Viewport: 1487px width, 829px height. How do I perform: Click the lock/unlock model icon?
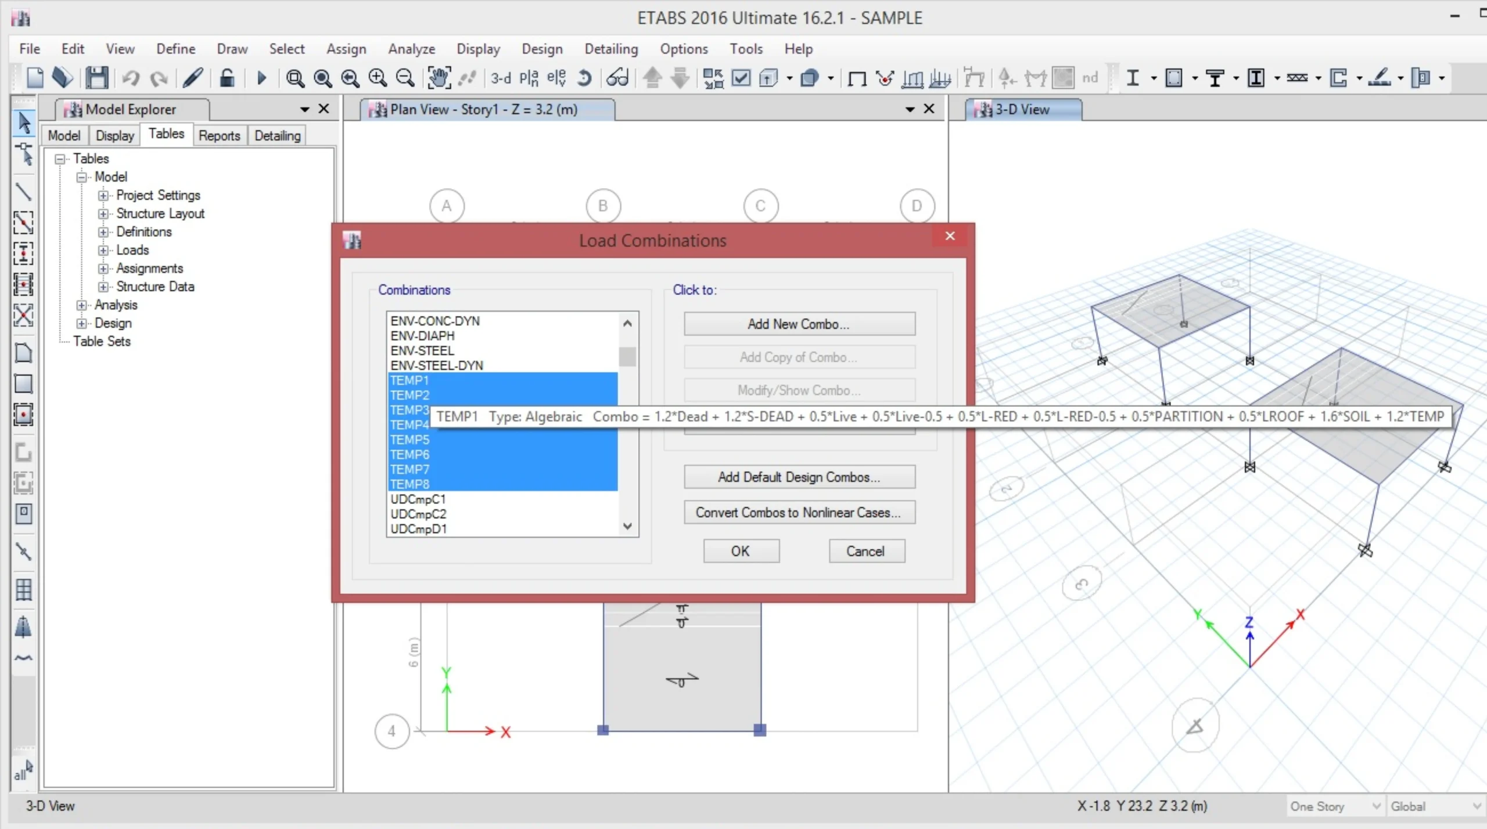coord(227,78)
